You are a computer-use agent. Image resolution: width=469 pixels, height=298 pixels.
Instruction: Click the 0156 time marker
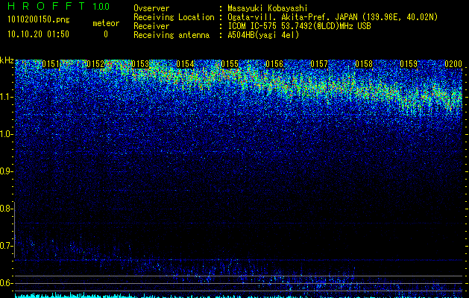(274, 64)
